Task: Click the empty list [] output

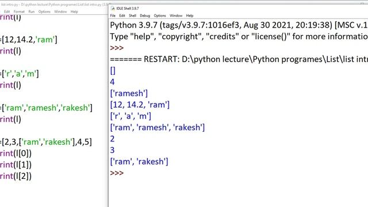Action: [113, 71]
